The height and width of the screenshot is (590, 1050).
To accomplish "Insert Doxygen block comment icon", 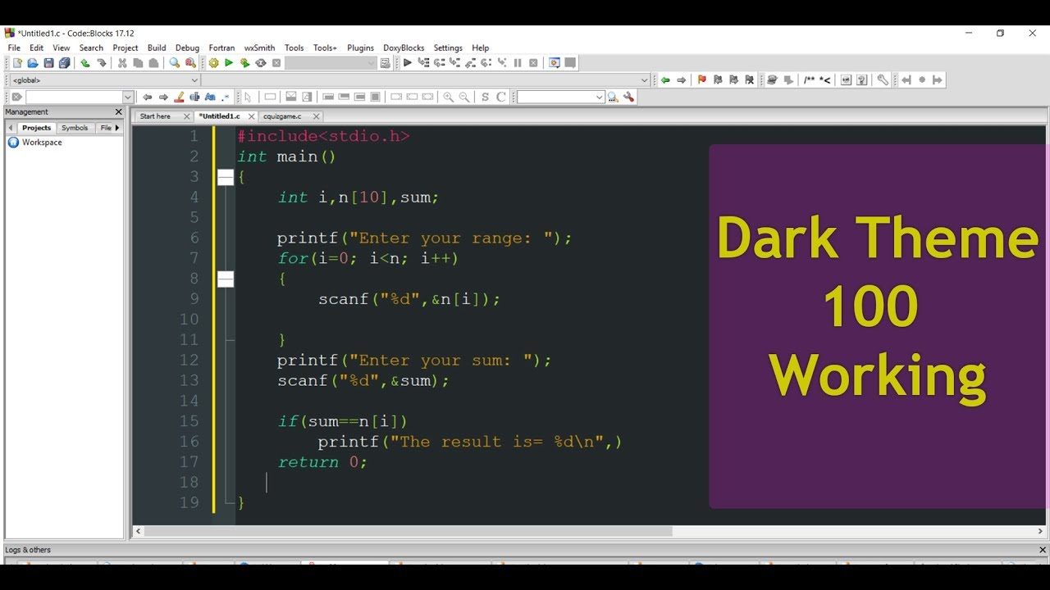I will point(810,80).
